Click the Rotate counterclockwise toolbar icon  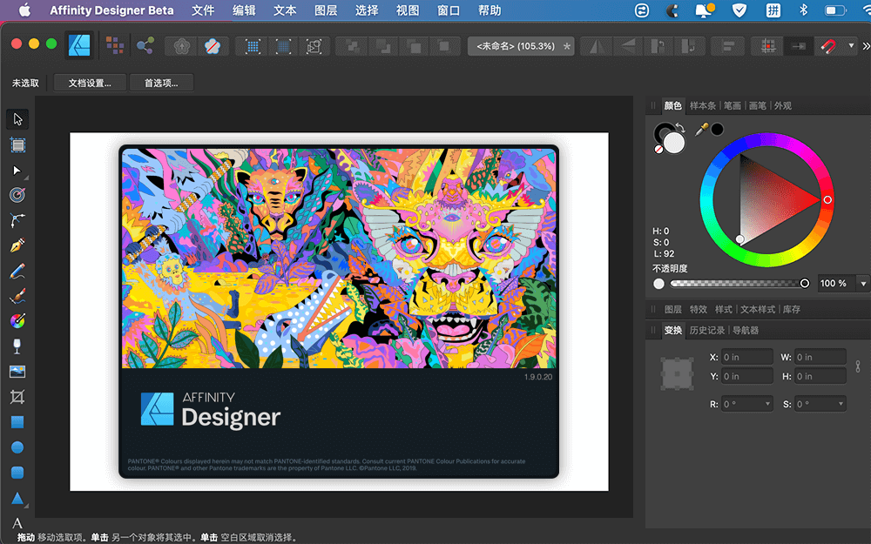[658, 46]
